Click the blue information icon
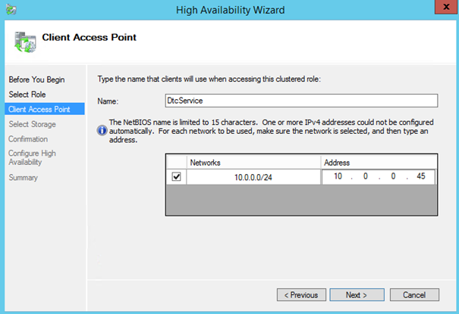Image resolution: width=459 pixels, height=314 pixels. pyautogui.click(x=102, y=129)
